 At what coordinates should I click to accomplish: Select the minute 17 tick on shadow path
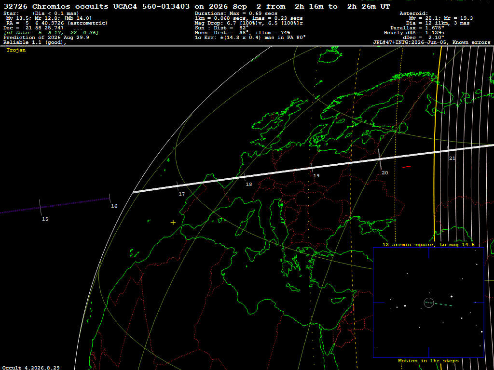click(x=178, y=186)
